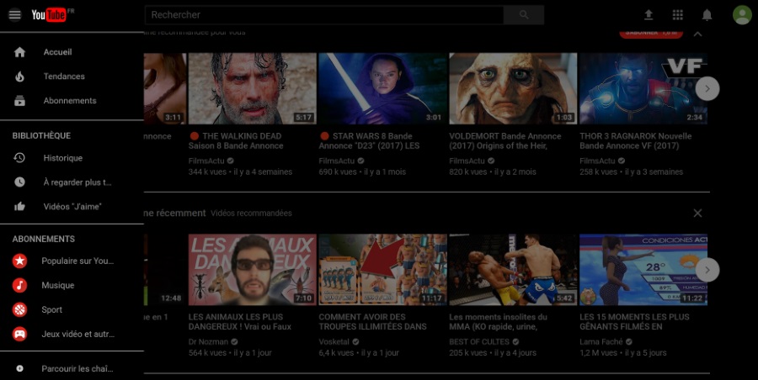
Task: Open THE WALKING DEAD Saison 8 title
Action: pyautogui.click(x=236, y=140)
